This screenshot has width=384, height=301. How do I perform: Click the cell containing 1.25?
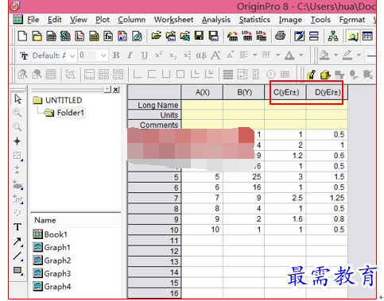pos(327,198)
